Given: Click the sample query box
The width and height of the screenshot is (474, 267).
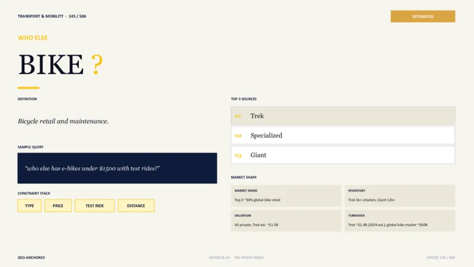Looking at the screenshot, I should [x=117, y=168].
